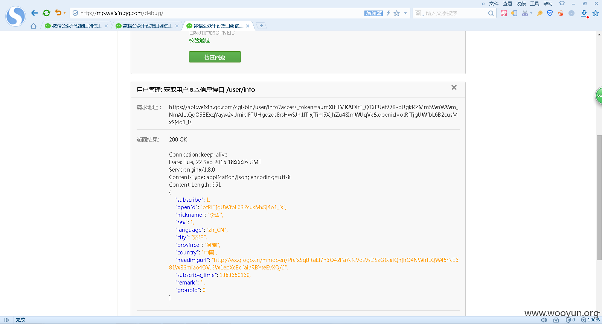Expand the menu bar chevron
This screenshot has width=602, height=324.
click(483, 4)
